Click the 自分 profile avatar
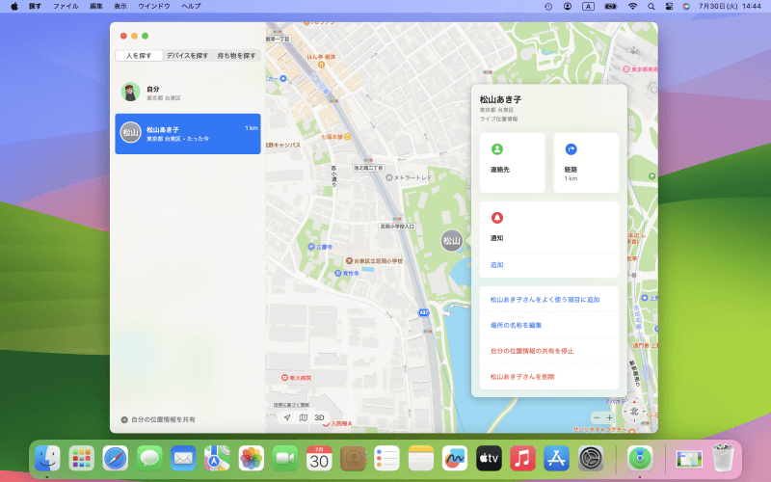The image size is (771, 482). (x=130, y=92)
